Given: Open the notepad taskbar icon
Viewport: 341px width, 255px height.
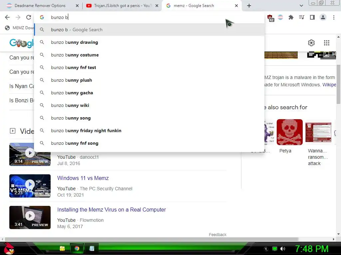Looking at the screenshot, I should tap(92, 248).
